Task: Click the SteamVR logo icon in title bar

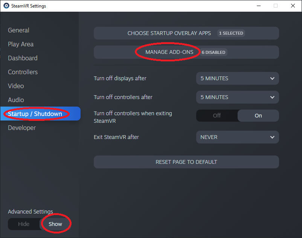Action: [x=6, y=6]
